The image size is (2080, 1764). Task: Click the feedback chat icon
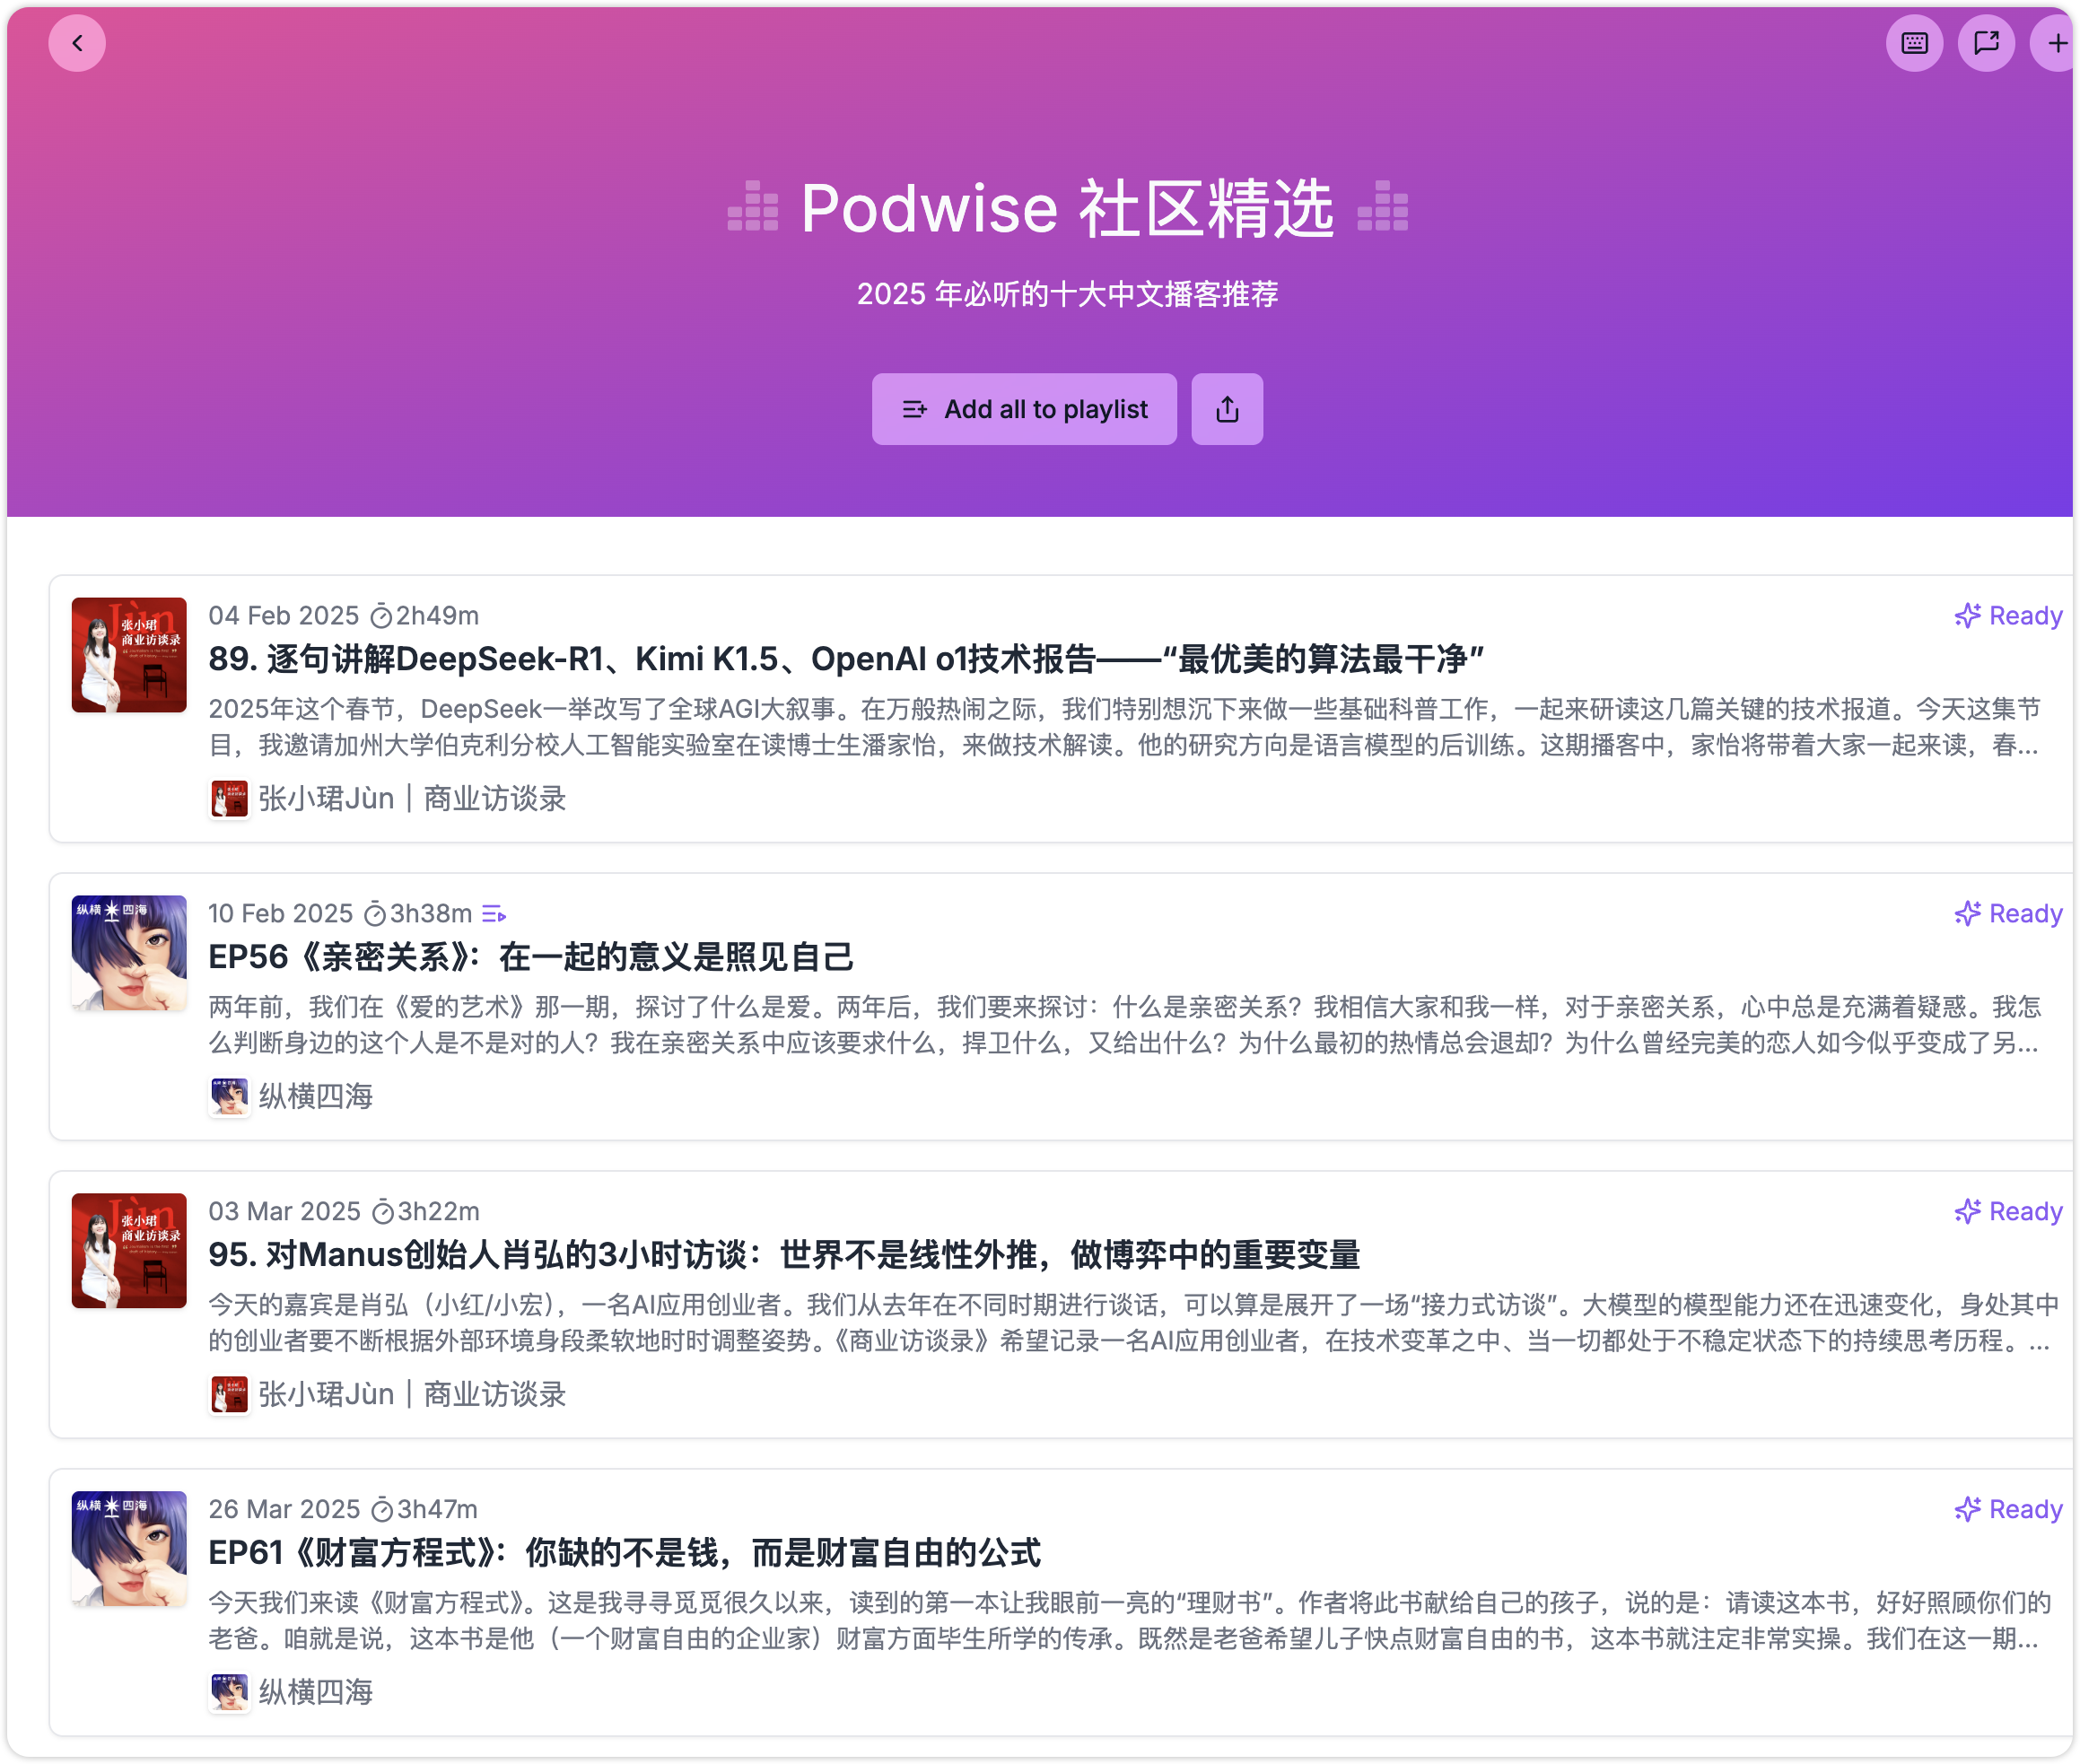(1985, 43)
